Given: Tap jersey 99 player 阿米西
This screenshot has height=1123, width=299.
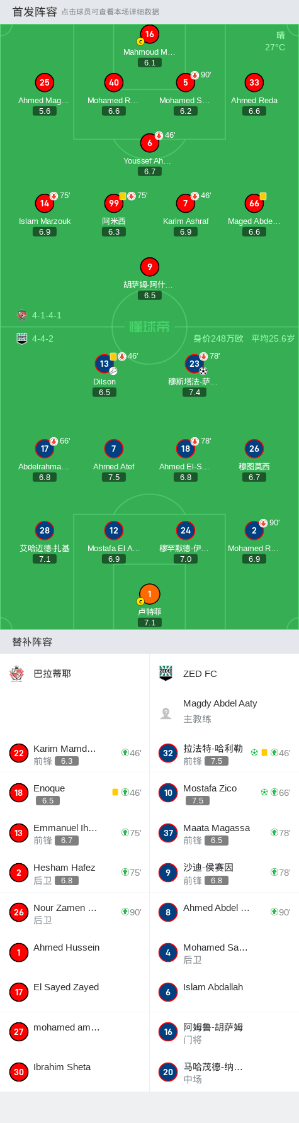Looking at the screenshot, I should 113,203.
